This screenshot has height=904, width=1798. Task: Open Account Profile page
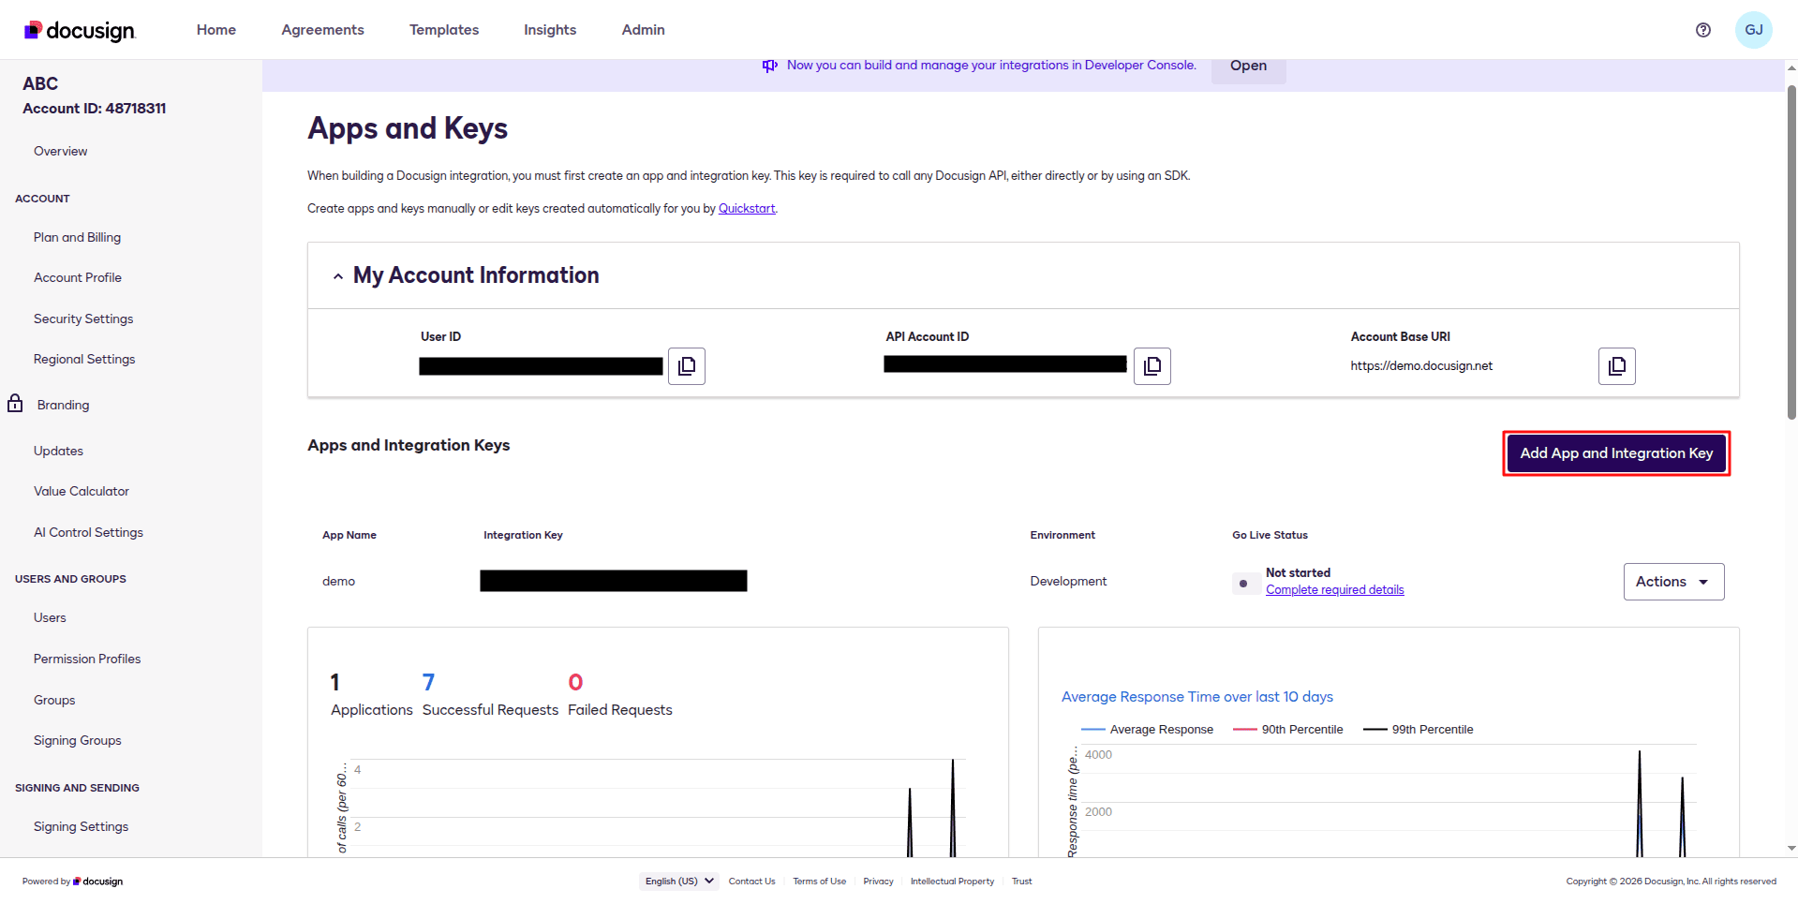click(x=78, y=278)
